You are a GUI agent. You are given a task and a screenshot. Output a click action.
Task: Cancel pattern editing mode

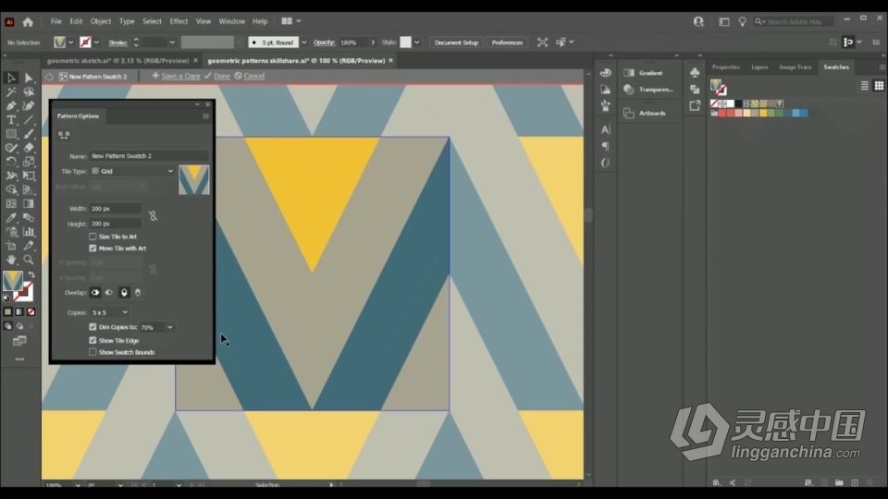(x=250, y=76)
